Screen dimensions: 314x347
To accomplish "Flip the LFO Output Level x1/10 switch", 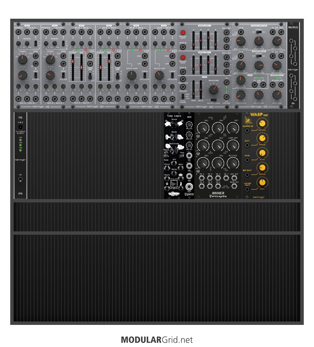I will (213, 100).
